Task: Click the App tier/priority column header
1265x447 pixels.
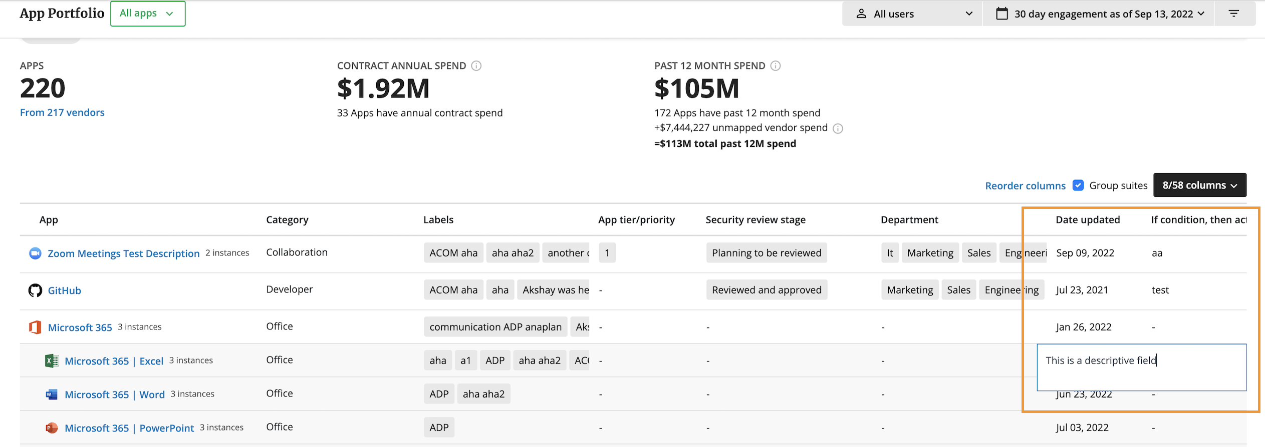Action: coord(636,219)
